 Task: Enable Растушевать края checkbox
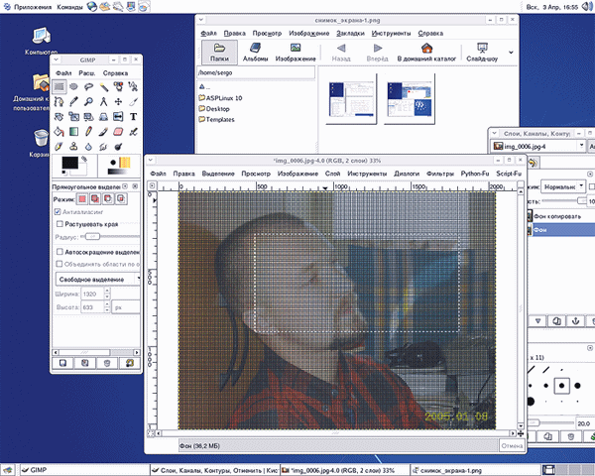59,224
